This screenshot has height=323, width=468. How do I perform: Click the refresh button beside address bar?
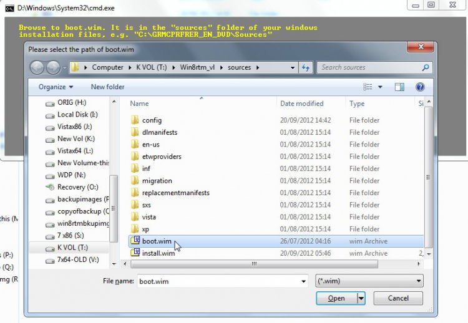click(x=306, y=67)
